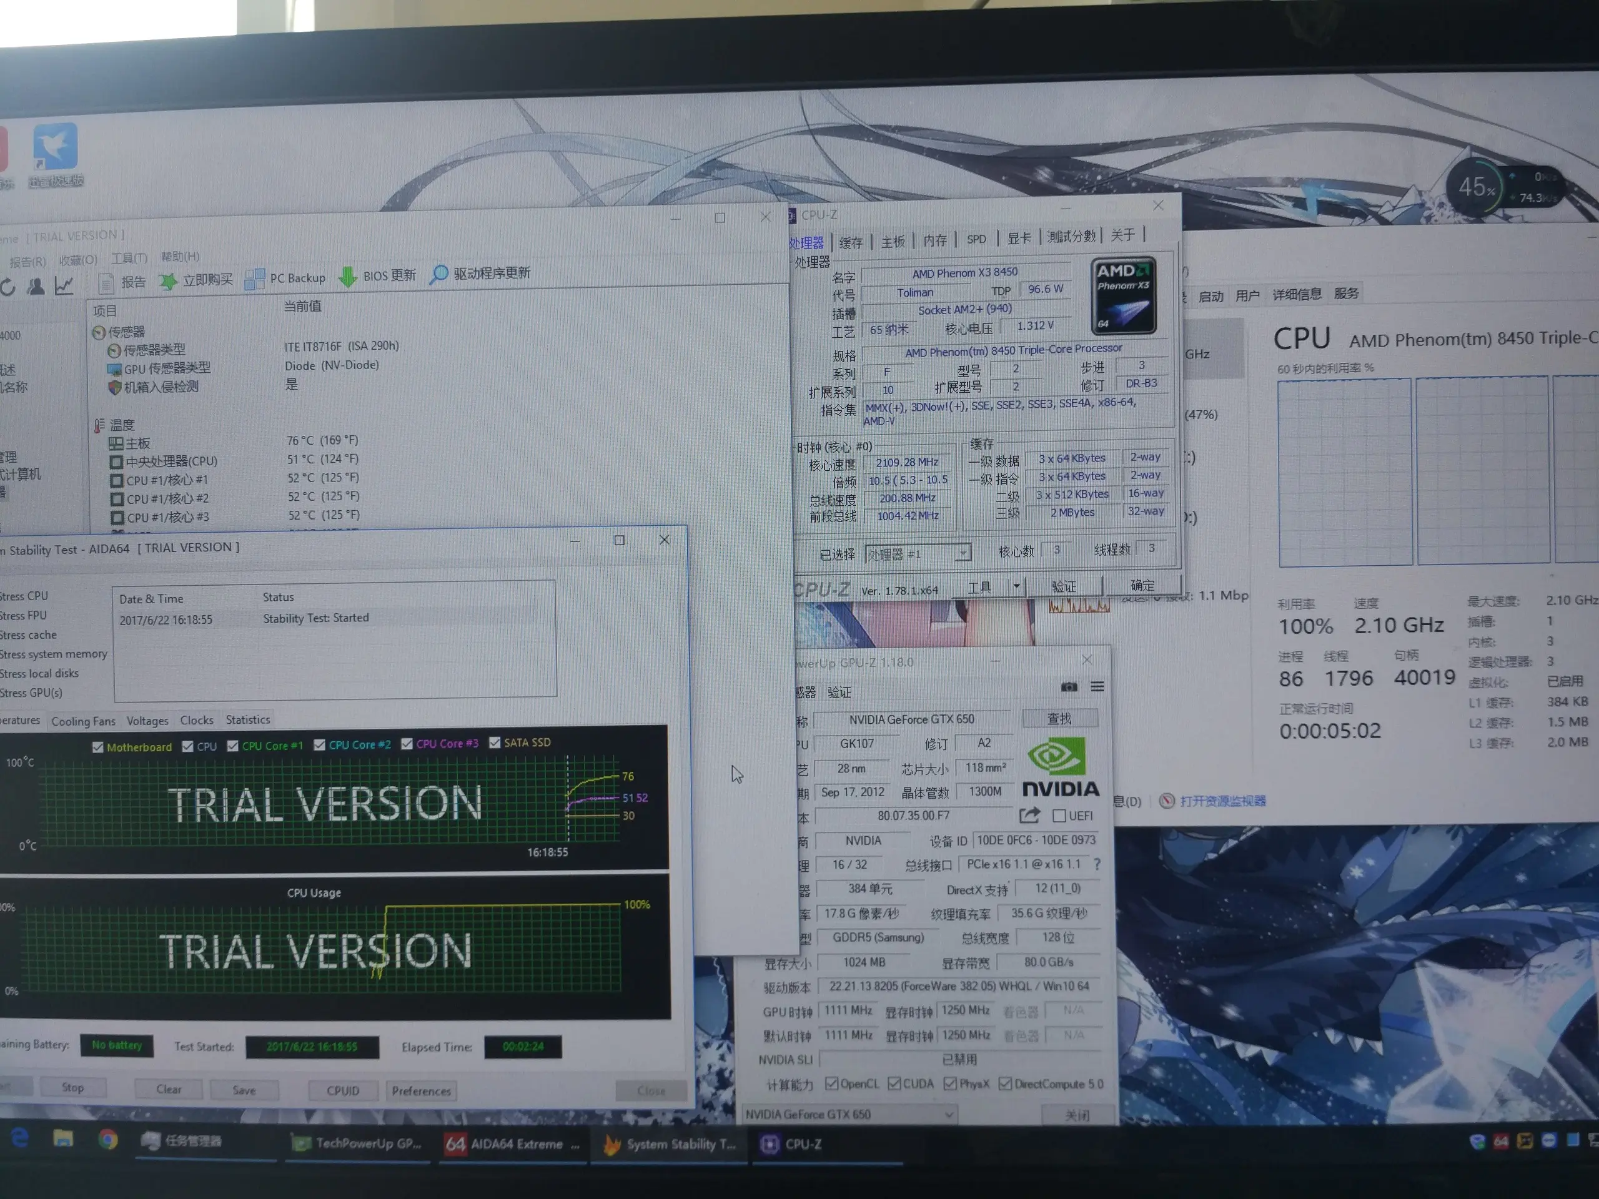Switch to Cooling Fans tab in stability test
The image size is (1599, 1199).
point(83,721)
